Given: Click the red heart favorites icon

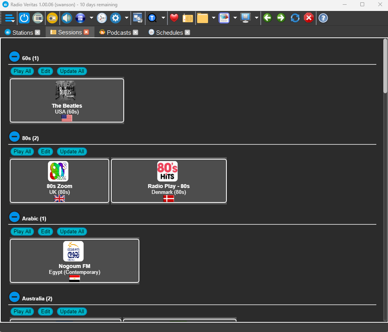Looking at the screenshot, I should (174, 18).
